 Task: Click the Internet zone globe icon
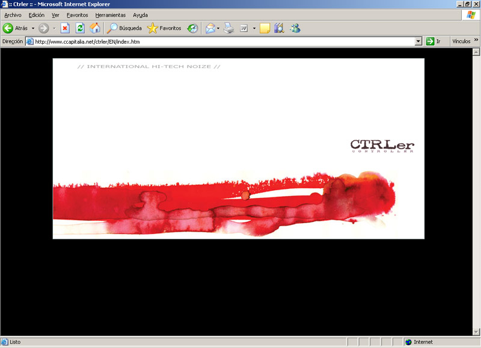coord(408,342)
